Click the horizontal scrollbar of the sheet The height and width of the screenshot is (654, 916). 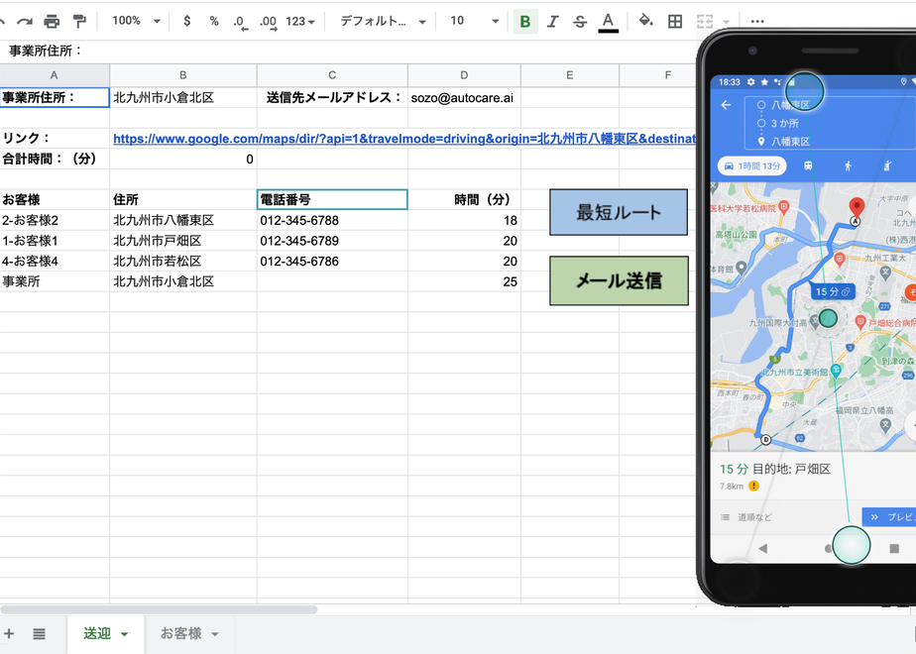(159, 609)
